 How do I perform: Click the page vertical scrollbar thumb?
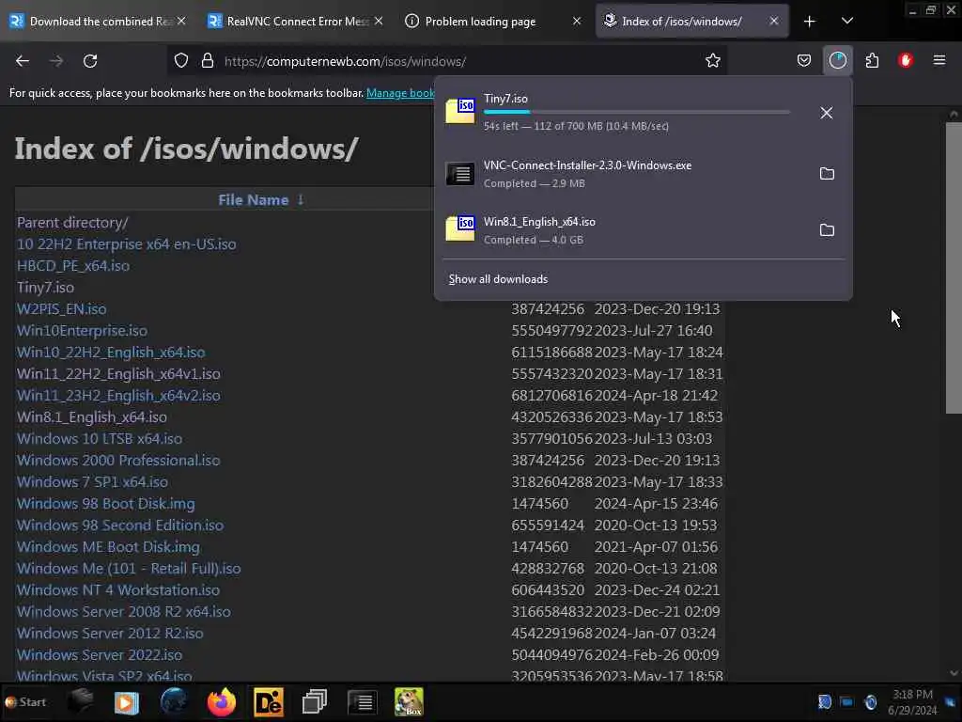point(954,268)
